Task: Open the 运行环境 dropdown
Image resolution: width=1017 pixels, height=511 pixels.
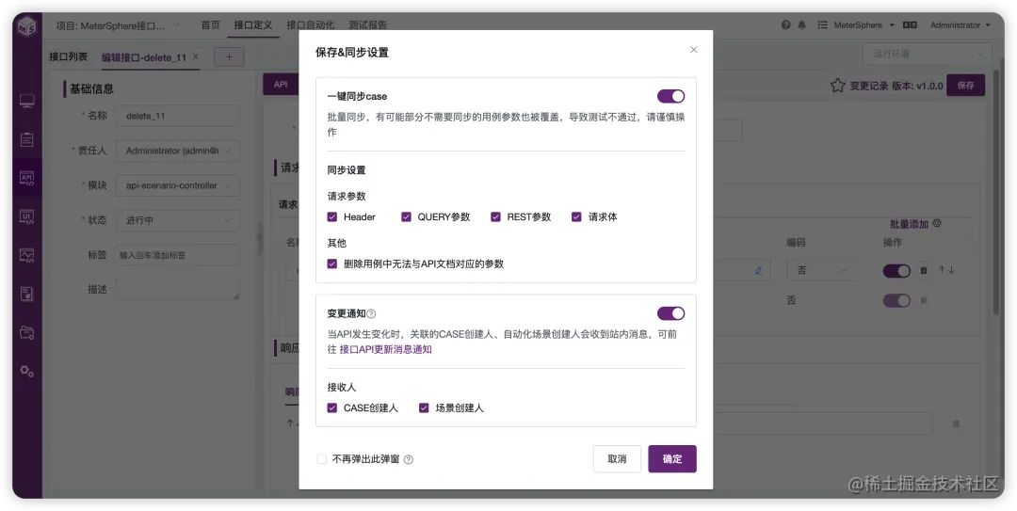Action: 928,54
